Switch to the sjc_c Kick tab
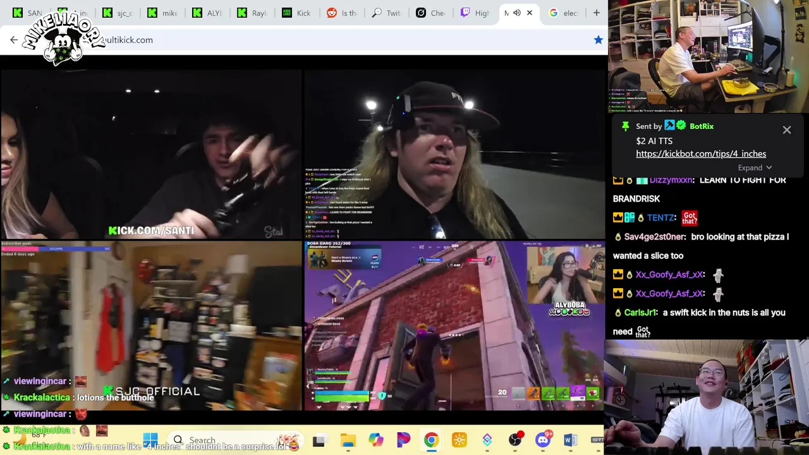 pyautogui.click(x=117, y=13)
